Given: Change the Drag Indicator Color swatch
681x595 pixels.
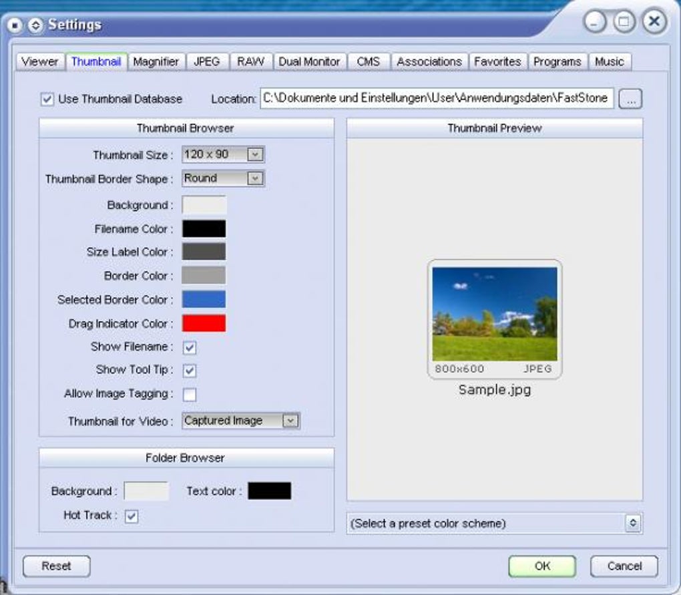Looking at the screenshot, I should [203, 323].
